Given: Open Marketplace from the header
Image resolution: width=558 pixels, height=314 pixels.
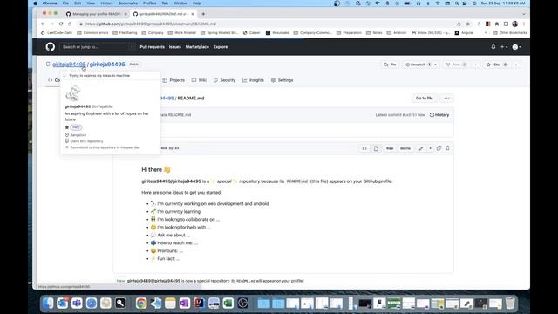Looking at the screenshot, I should pos(197,46).
